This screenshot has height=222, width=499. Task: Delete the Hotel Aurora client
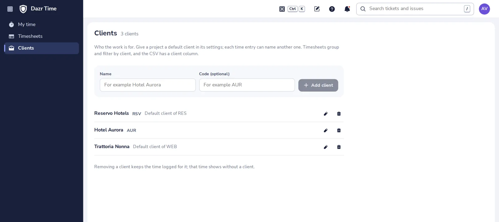coord(339,130)
